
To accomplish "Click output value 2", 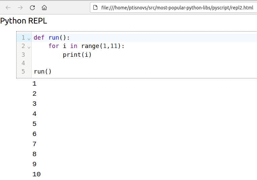I will tap(34, 94).
